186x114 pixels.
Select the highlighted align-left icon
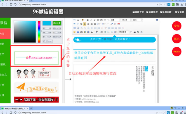pyautogui.click(x=84, y=24)
